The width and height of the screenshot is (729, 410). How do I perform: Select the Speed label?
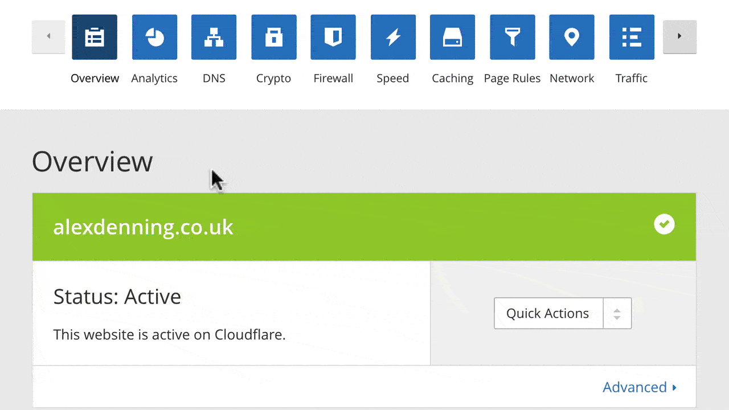point(393,79)
